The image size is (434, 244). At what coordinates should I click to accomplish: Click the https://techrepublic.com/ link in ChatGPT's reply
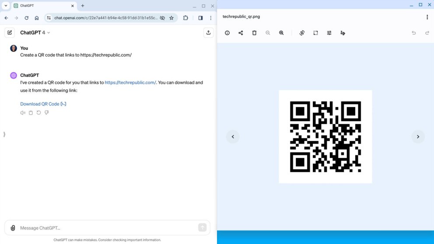(x=130, y=83)
